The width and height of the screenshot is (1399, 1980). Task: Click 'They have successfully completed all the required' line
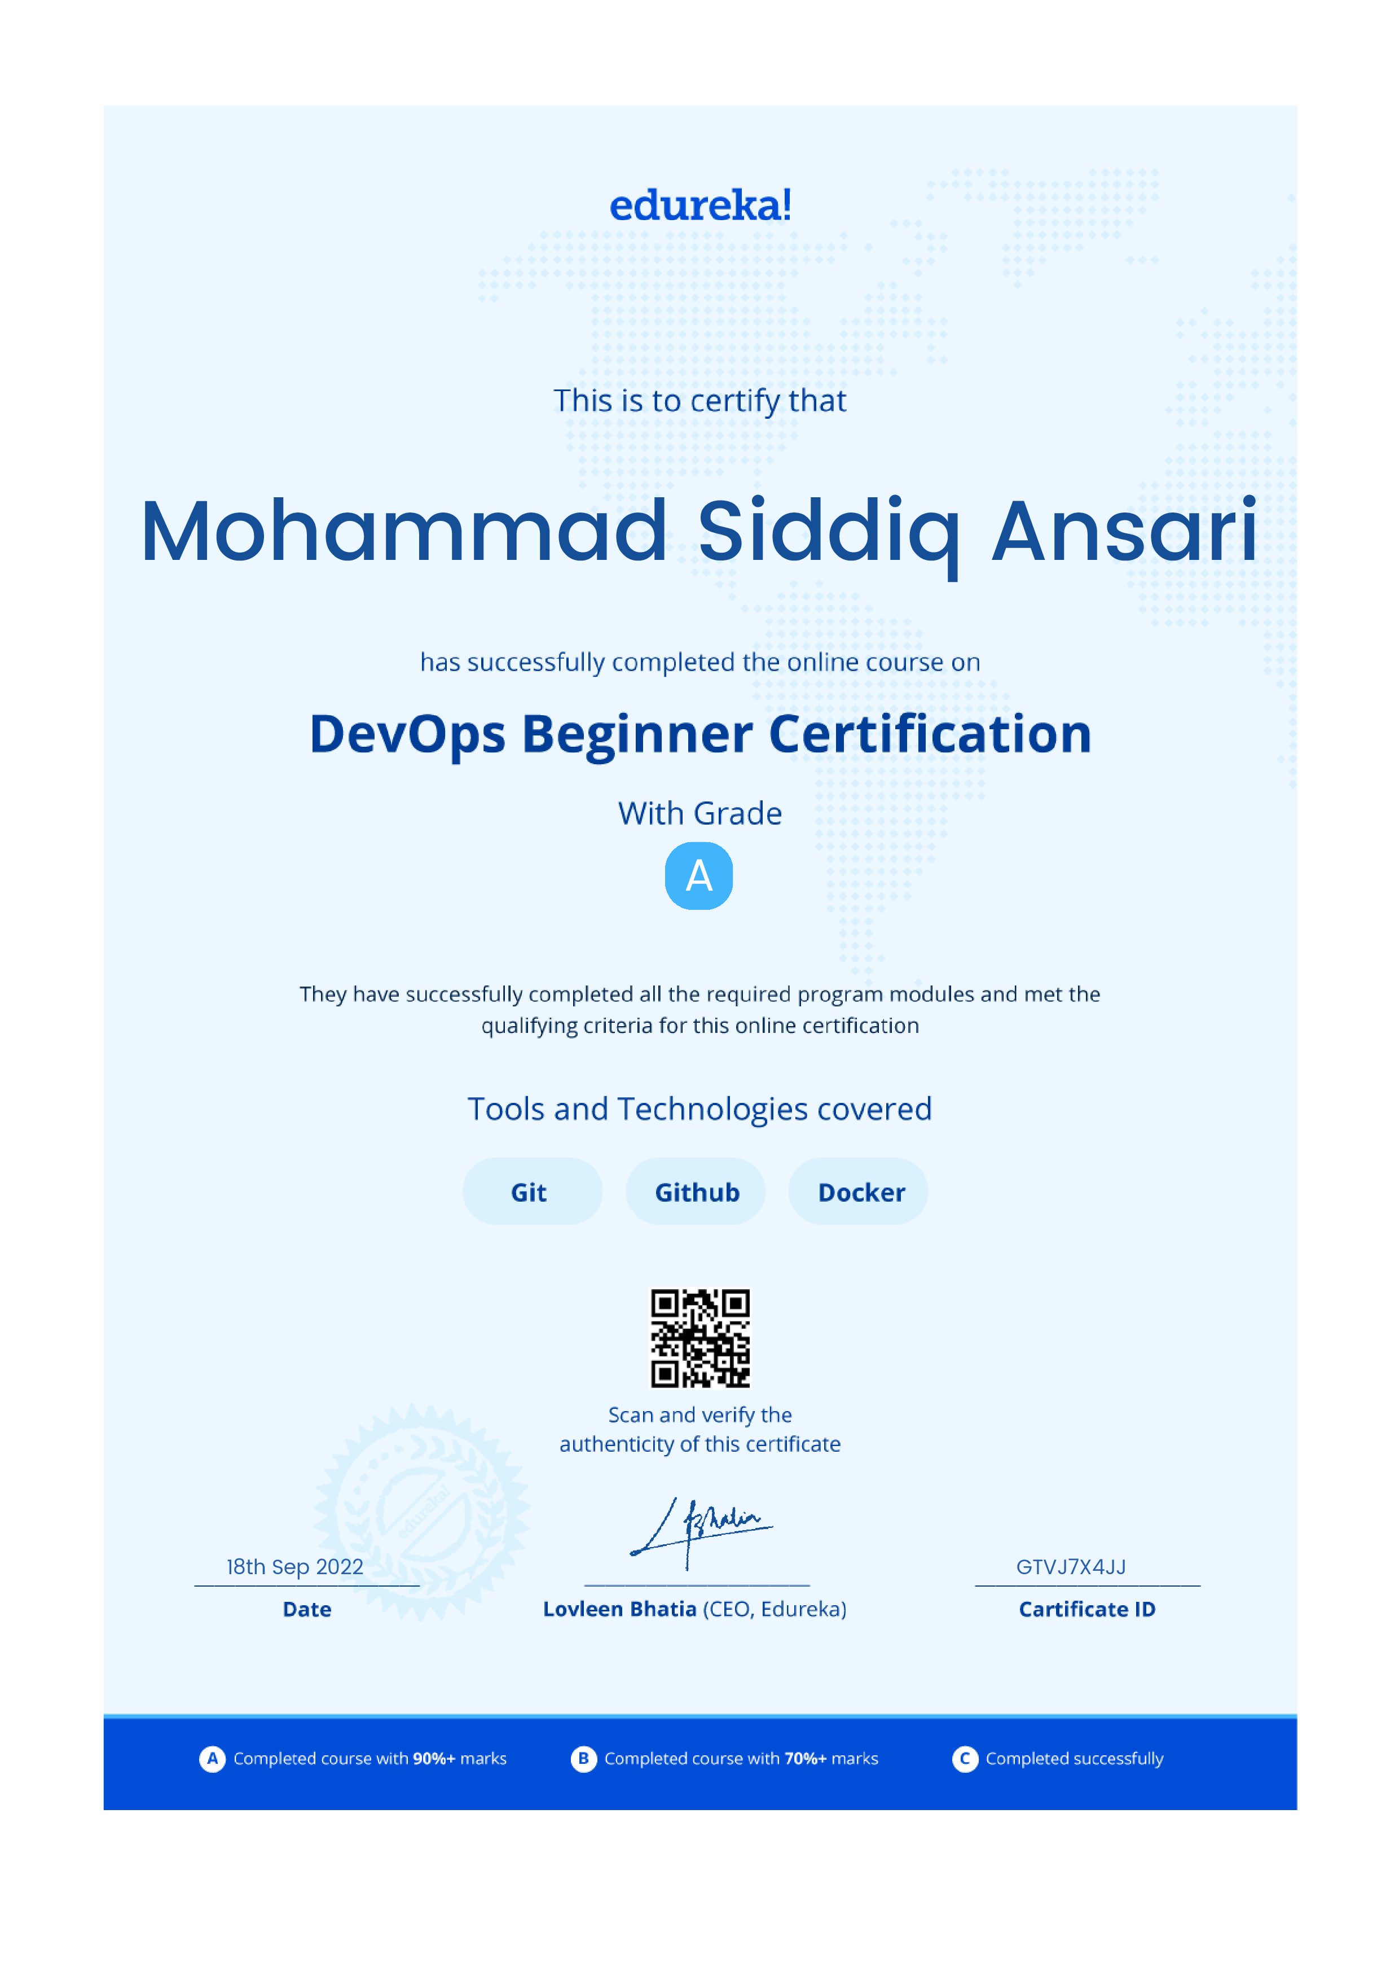[x=700, y=995]
